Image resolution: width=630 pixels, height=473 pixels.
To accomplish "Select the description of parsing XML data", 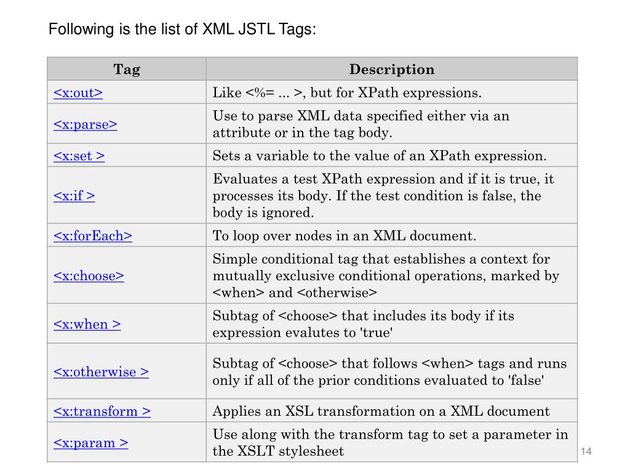I will [361, 124].
